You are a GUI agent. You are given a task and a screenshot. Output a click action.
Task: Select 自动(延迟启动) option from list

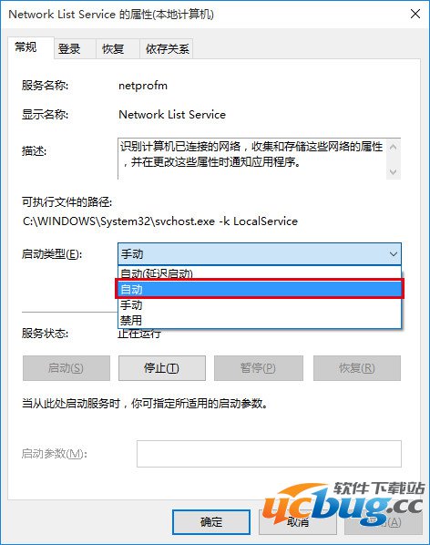(259, 273)
